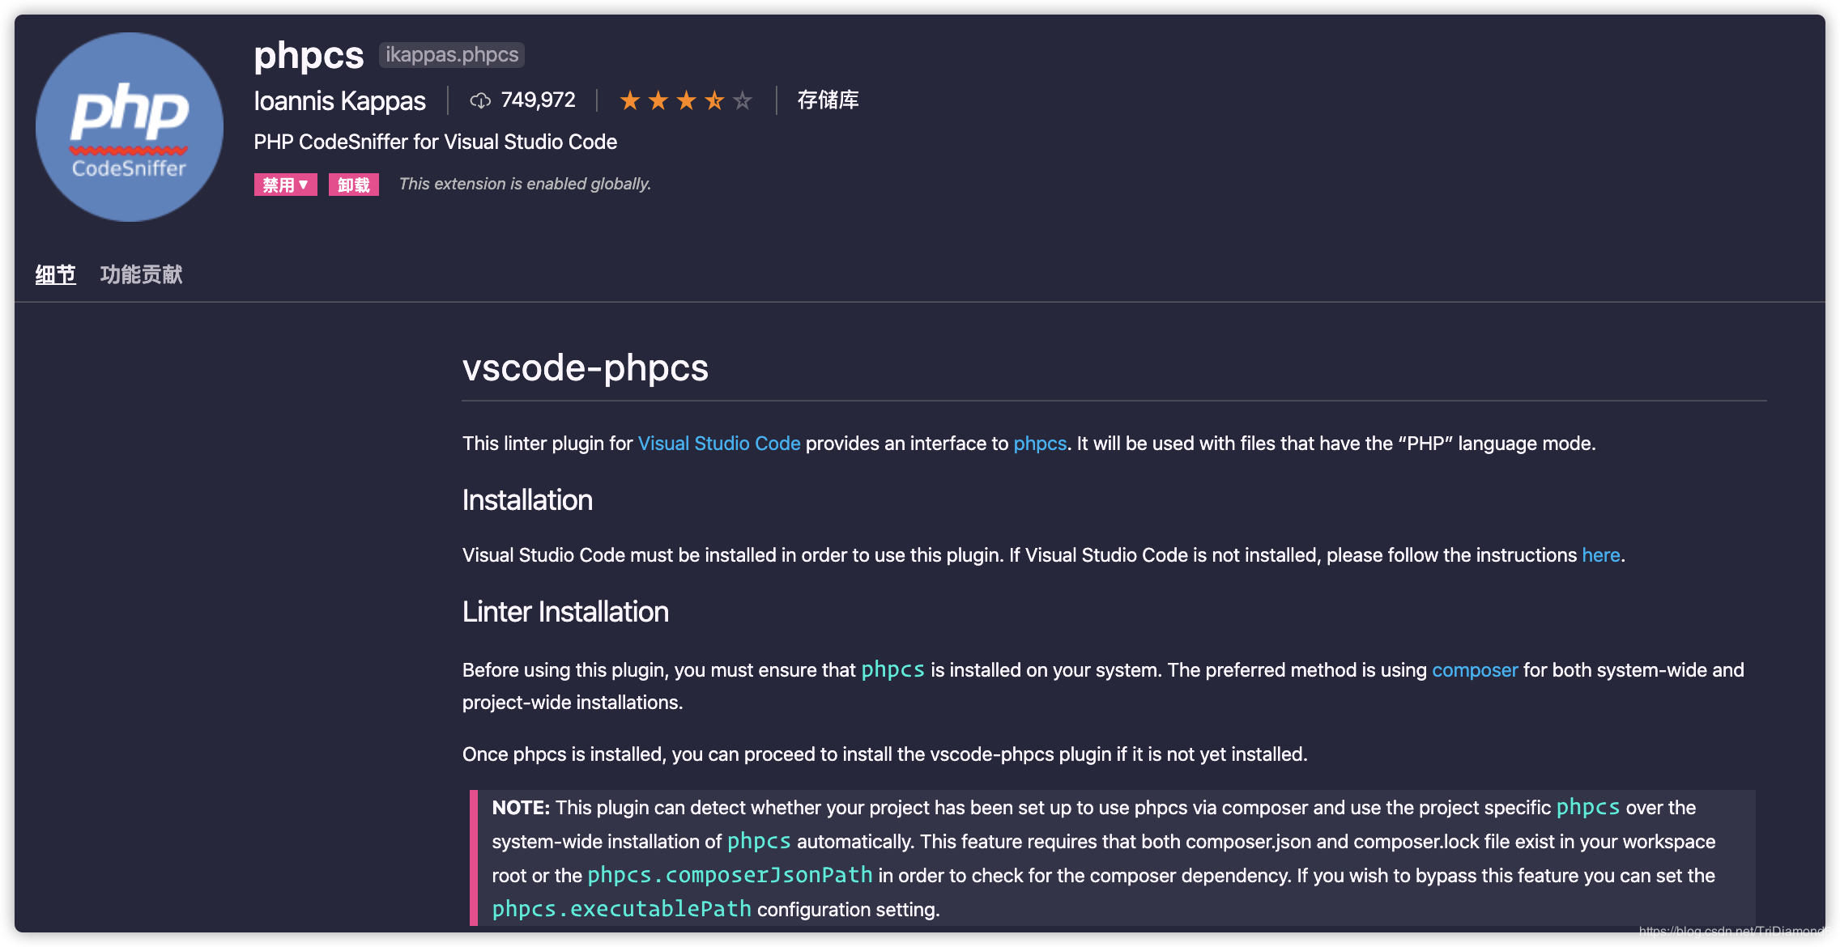Open the 存储库 repository link
Image resolution: width=1840 pixels, height=947 pixels.
[x=828, y=100]
